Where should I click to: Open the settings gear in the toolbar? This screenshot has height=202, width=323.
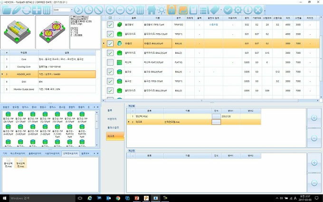tap(237, 10)
